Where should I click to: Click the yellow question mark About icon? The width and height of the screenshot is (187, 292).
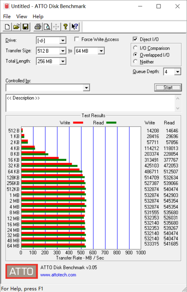(65, 27)
